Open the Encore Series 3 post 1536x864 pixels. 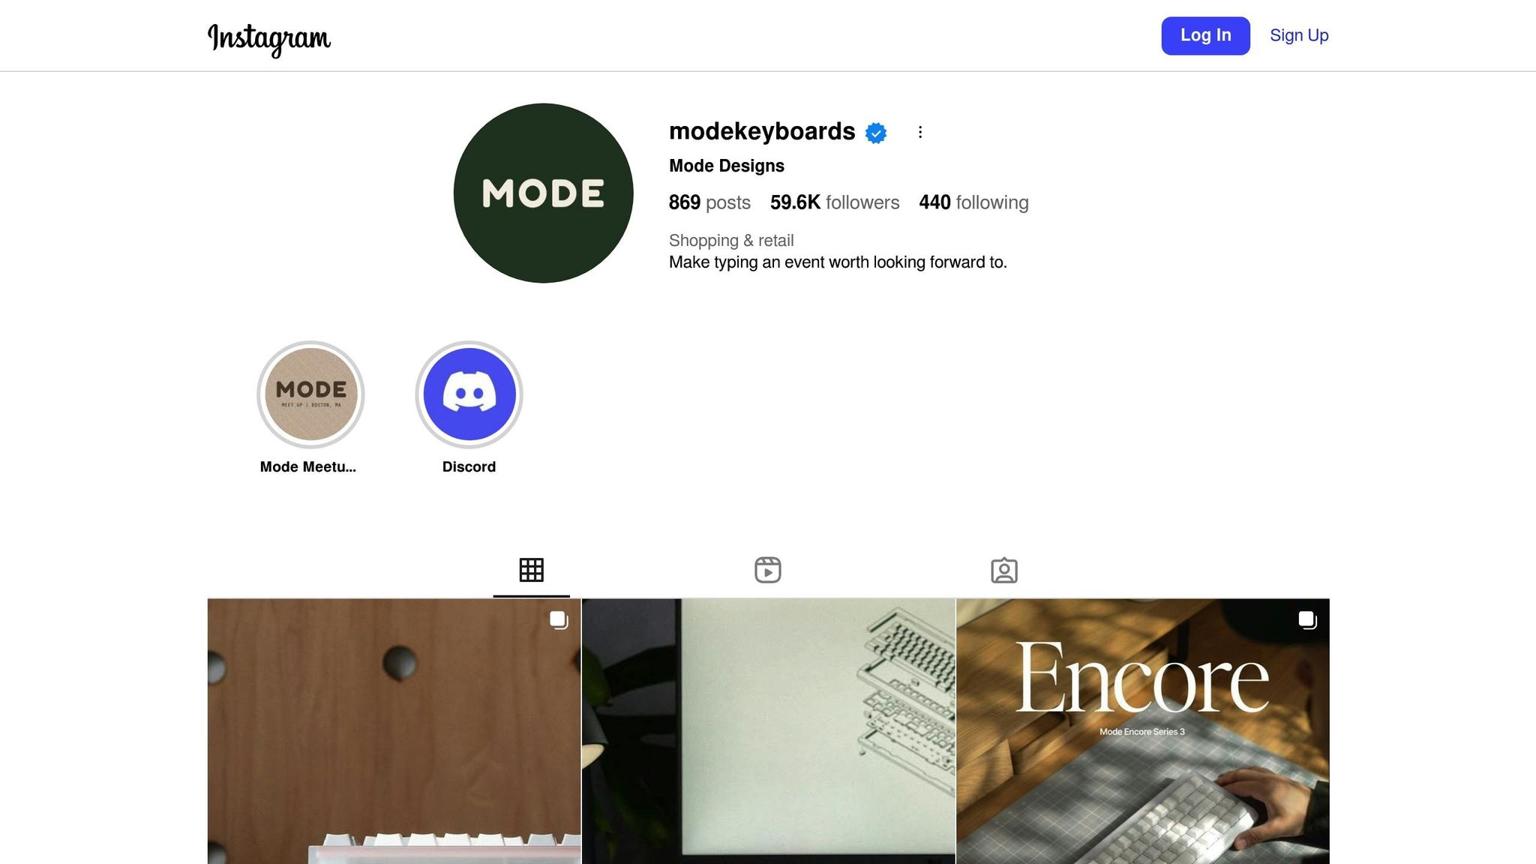coord(1142,731)
